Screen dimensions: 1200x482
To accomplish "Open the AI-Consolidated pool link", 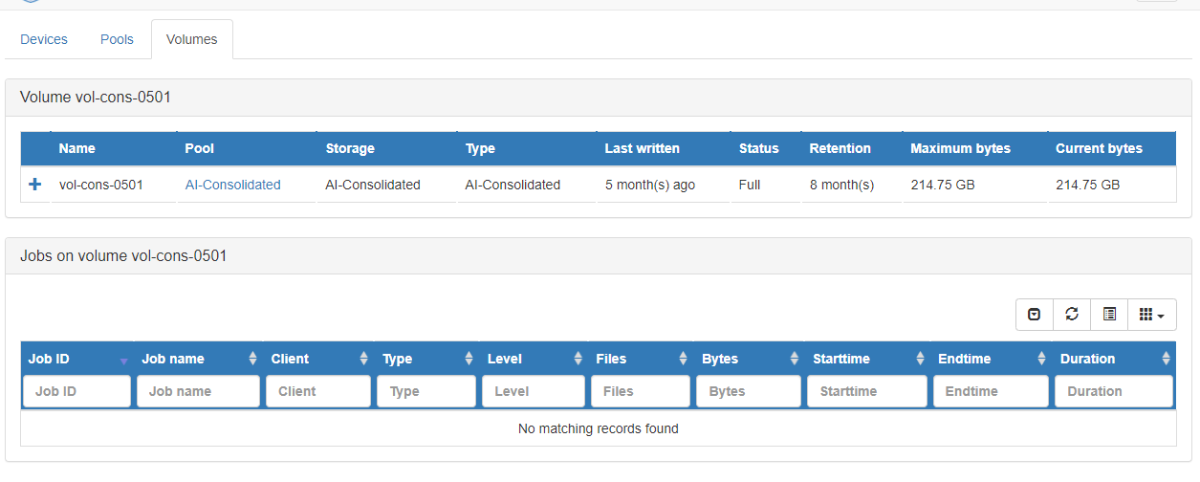I will pos(232,185).
